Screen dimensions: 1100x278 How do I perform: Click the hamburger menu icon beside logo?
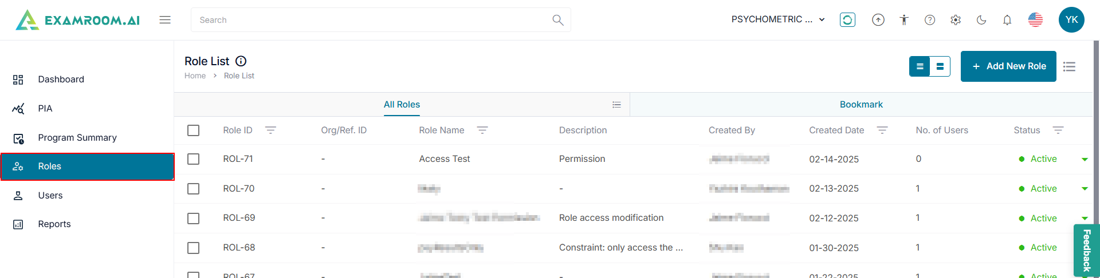tap(165, 20)
